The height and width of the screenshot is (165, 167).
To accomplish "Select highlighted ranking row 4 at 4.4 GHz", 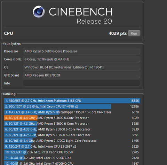I will coord(72,118).
